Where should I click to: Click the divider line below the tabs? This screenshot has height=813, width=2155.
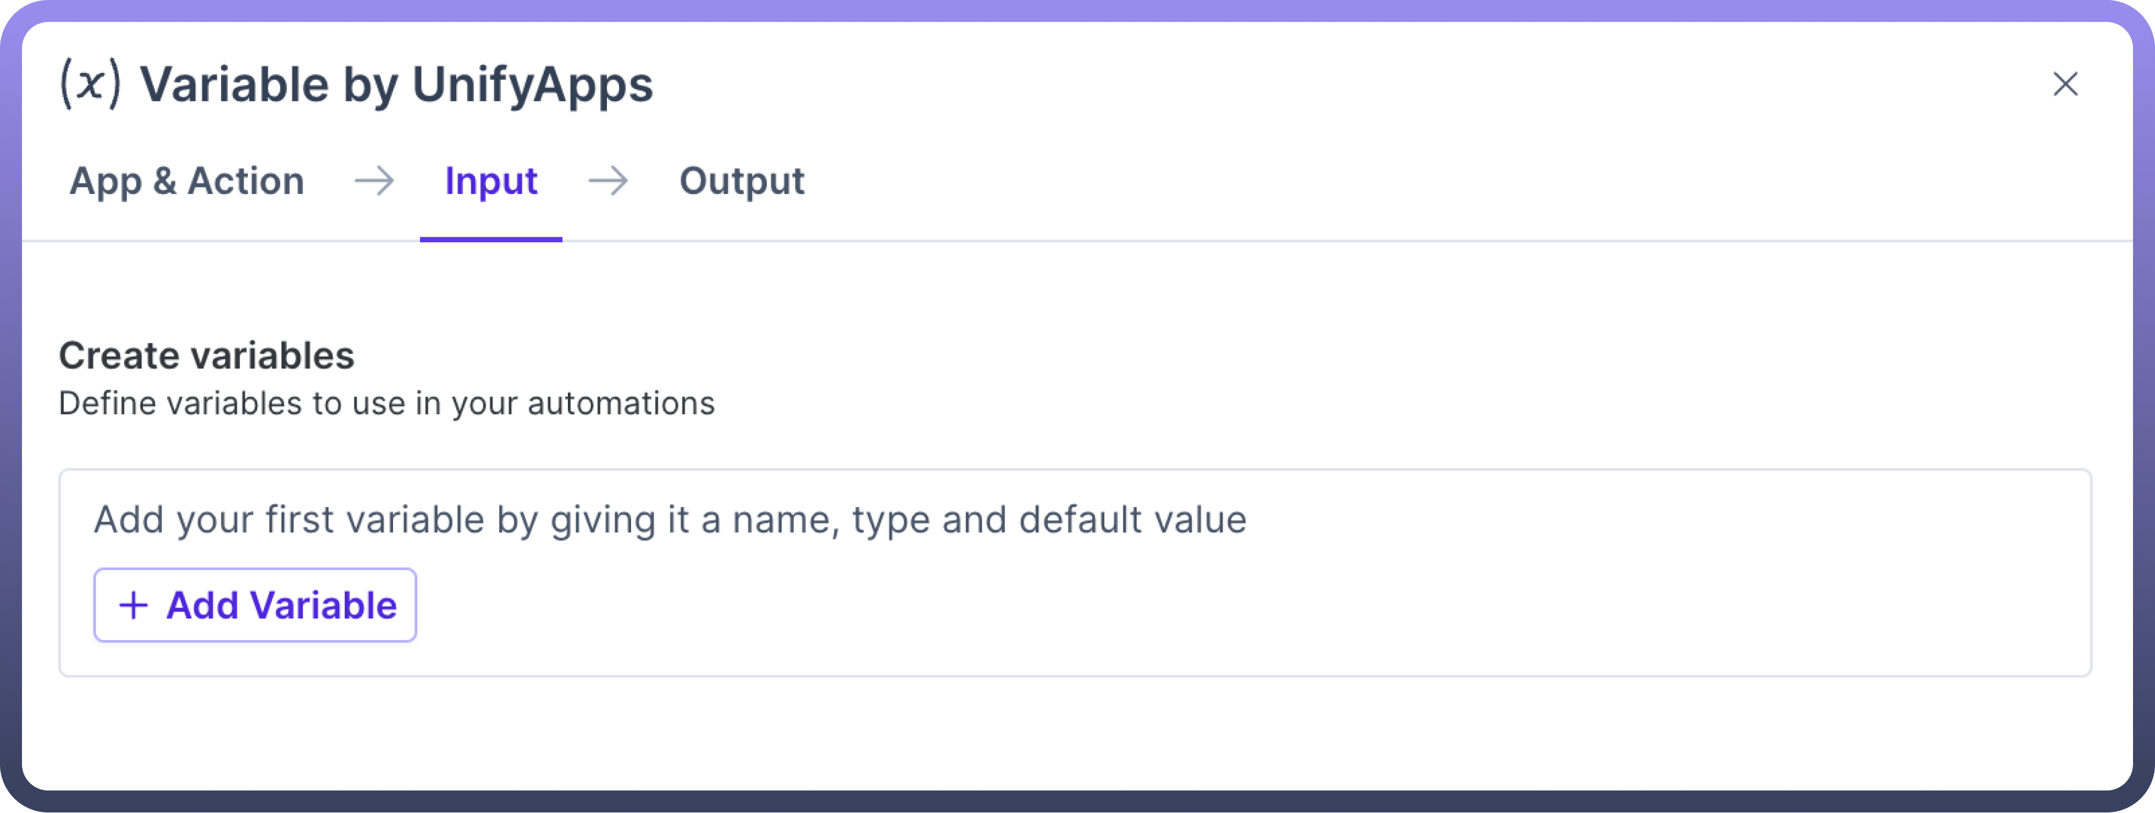pos(1255,241)
